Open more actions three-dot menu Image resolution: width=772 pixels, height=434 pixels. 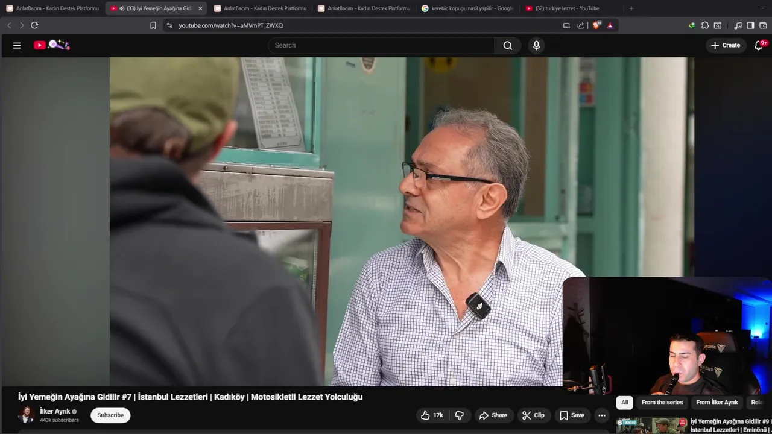[x=602, y=415]
